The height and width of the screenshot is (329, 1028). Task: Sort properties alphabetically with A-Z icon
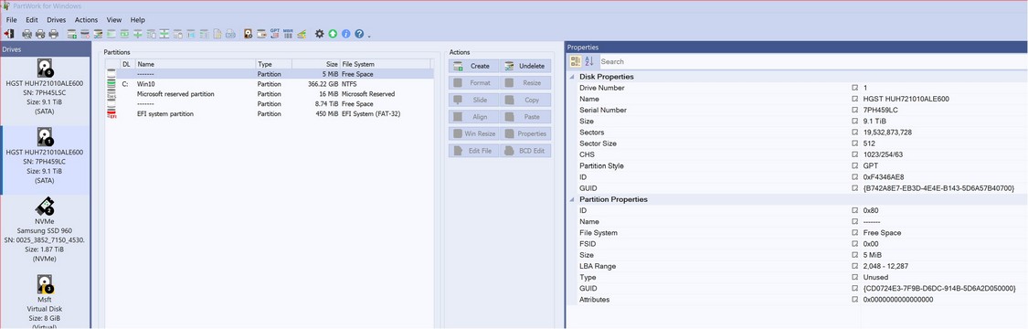(x=588, y=61)
